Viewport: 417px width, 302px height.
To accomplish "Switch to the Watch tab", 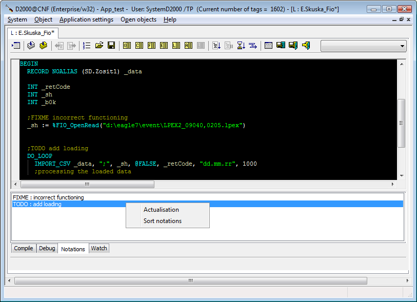I will (x=99, y=248).
